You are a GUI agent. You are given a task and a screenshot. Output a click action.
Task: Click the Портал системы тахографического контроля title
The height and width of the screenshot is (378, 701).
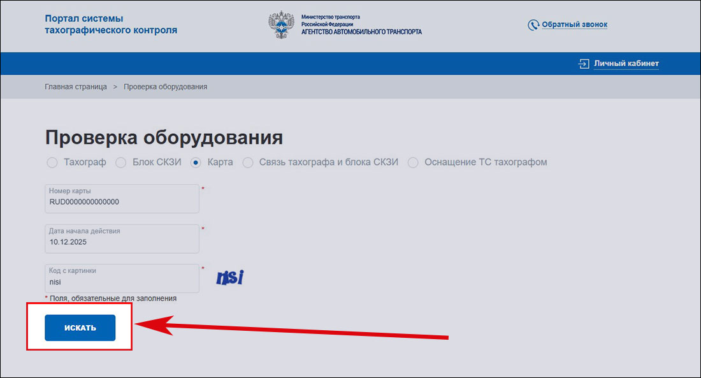point(111,24)
